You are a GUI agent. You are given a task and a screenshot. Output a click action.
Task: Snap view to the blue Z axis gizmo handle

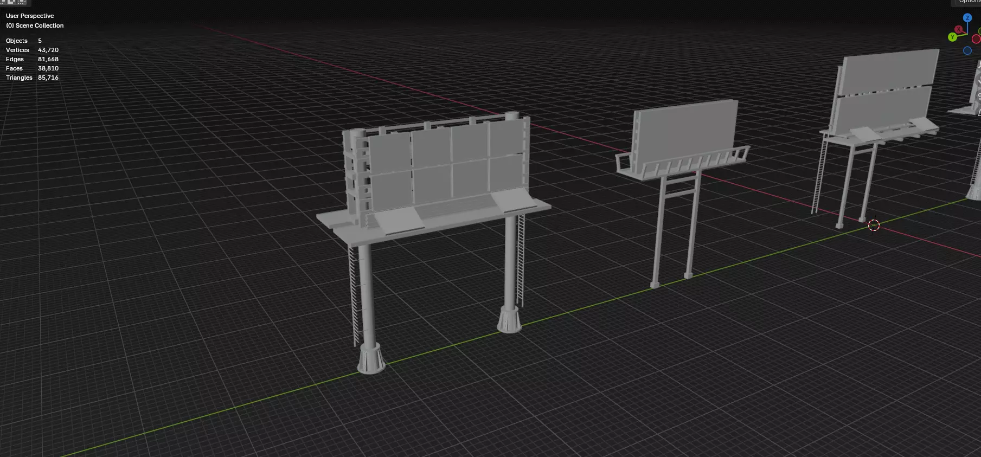pyautogui.click(x=967, y=18)
